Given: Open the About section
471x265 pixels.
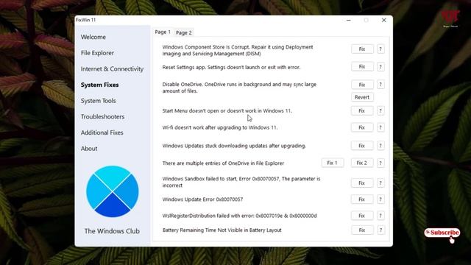Looking at the screenshot, I should 89,149.
